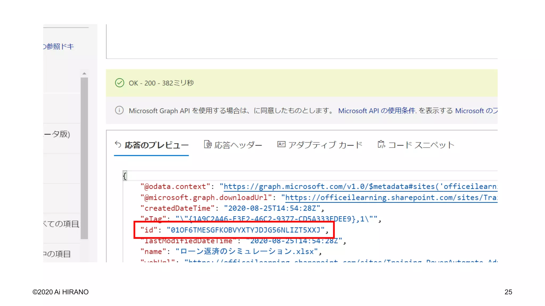Select the ータ版) sidebar item
This screenshot has width=545, height=306.
click(x=57, y=134)
